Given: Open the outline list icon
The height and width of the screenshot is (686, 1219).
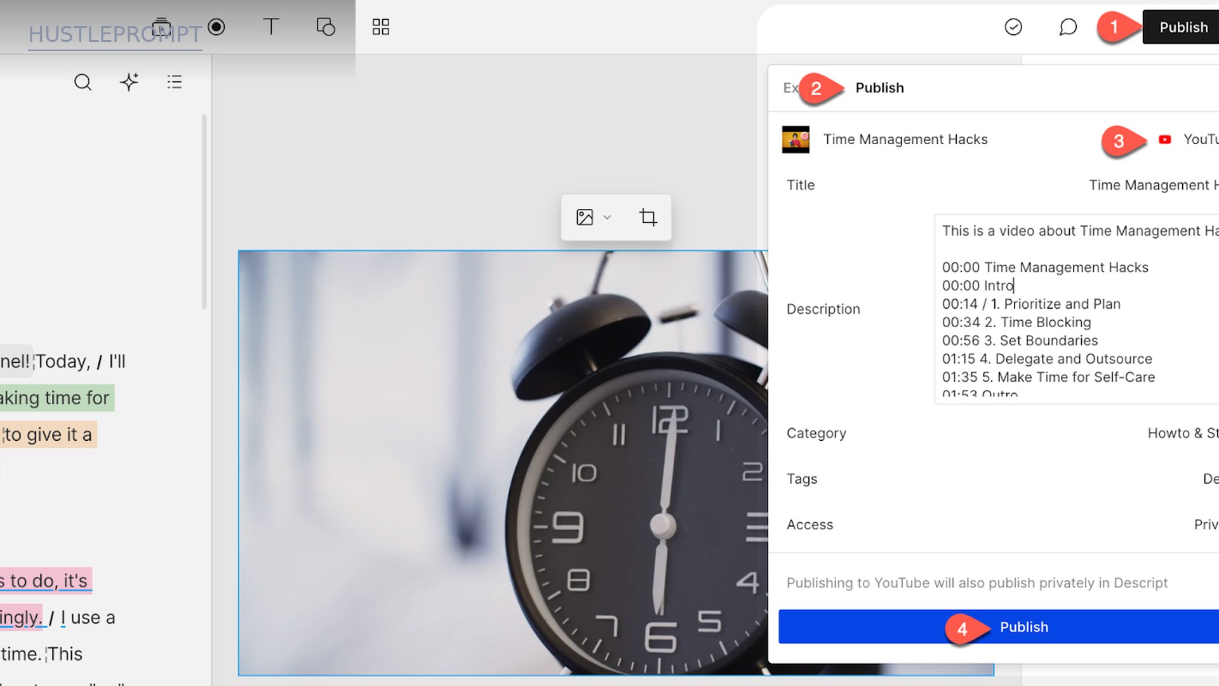Looking at the screenshot, I should (x=175, y=82).
